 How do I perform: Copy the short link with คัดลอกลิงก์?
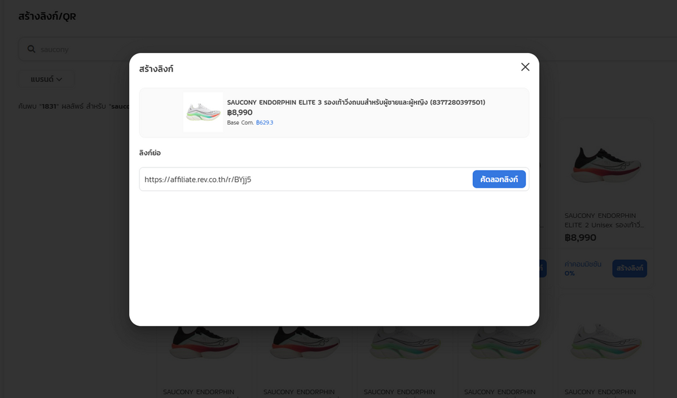[x=499, y=179]
